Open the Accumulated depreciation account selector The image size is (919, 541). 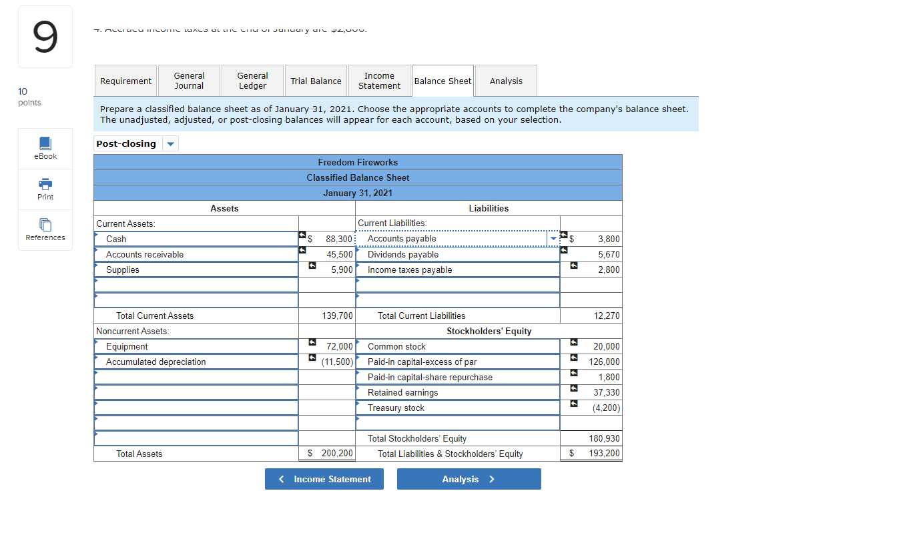[196, 362]
